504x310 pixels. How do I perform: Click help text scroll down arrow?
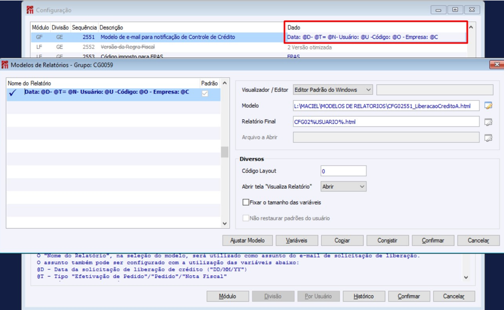pyautogui.click(x=466, y=277)
